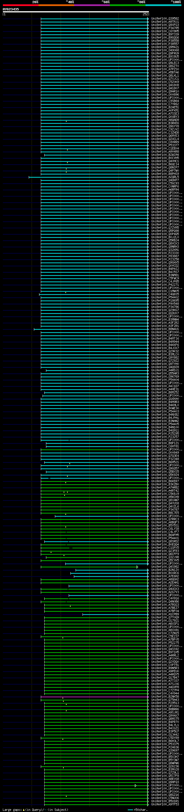
Task: Click hit label UniRef100_Q8GZ16
Action: (165, 795)
